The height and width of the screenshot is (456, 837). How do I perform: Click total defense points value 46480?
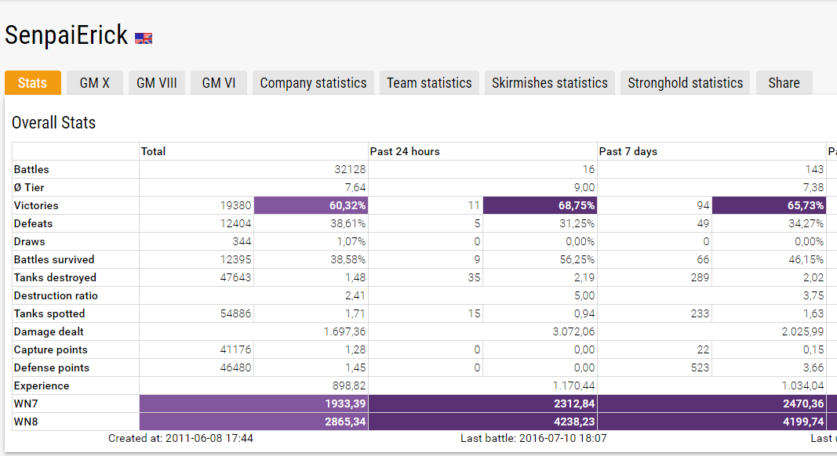[x=235, y=368]
